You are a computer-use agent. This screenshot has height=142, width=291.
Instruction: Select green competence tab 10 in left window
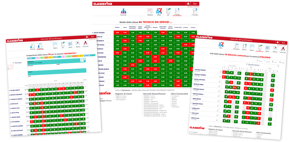coord(68,56)
